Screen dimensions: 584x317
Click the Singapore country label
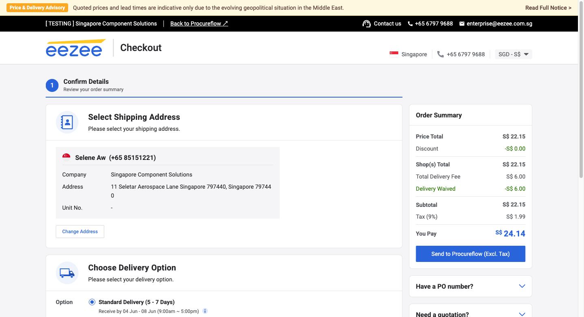(414, 54)
